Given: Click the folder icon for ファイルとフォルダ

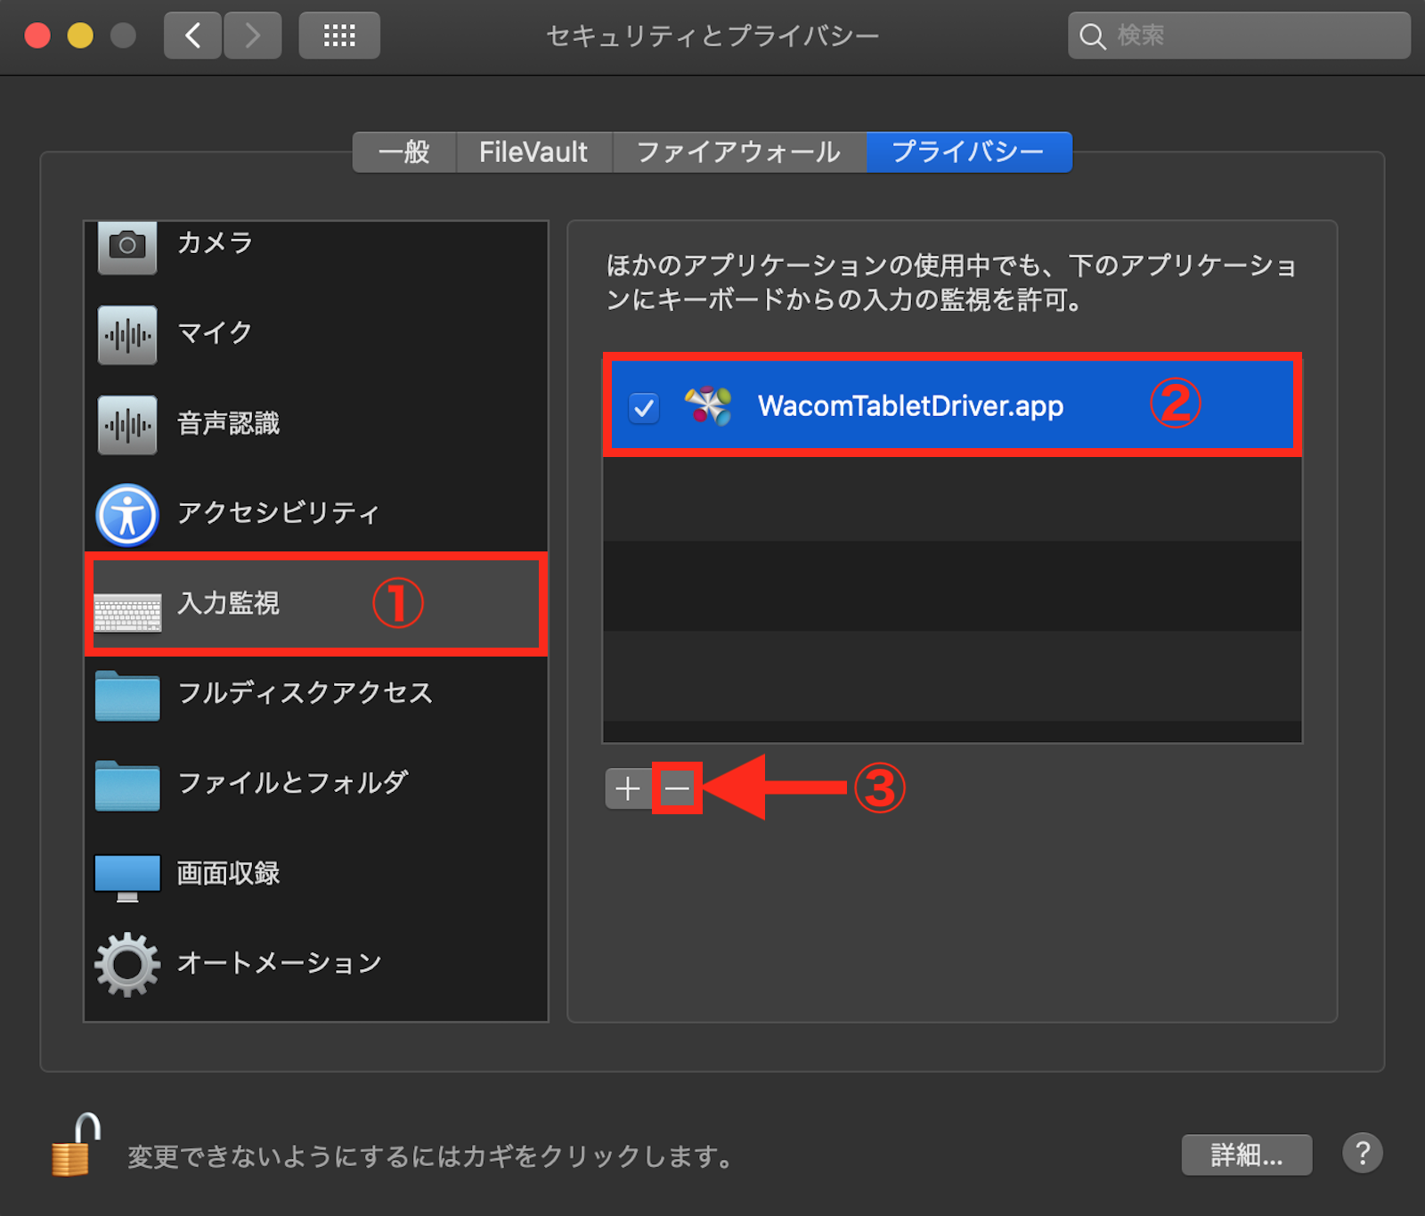Looking at the screenshot, I should (x=127, y=786).
